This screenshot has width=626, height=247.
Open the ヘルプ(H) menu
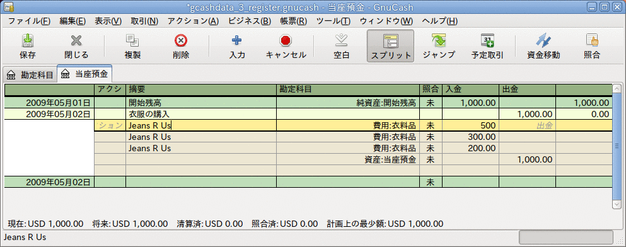[x=439, y=21]
